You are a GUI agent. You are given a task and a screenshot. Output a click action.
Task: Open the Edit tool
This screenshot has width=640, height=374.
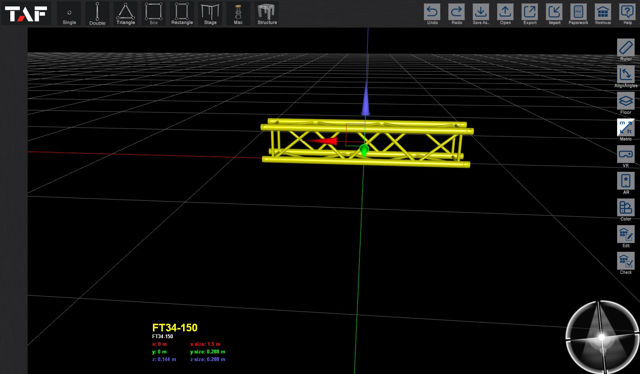tap(626, 237)
